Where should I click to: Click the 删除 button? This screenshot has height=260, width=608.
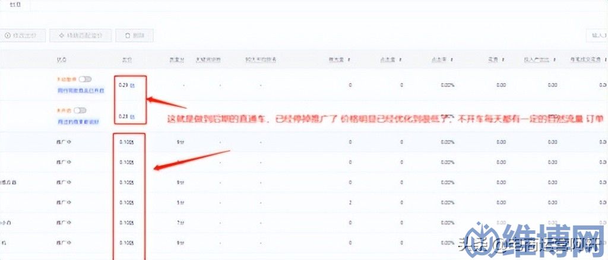pos(134,35)
